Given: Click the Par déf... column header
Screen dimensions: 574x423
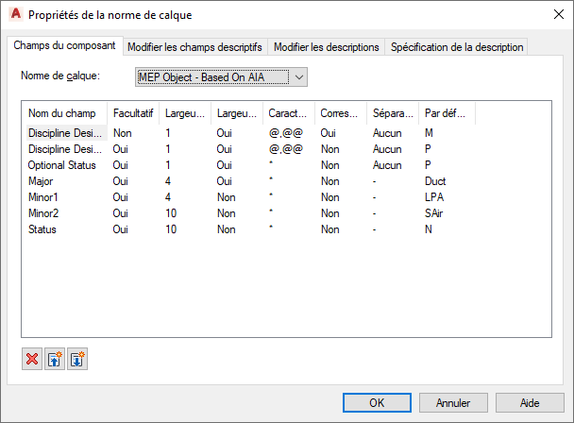Looking at the screenshot, I should click(x=447, y=113).
